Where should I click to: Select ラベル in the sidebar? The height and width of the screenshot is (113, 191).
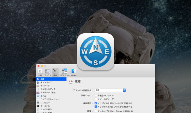coord(51,96)
